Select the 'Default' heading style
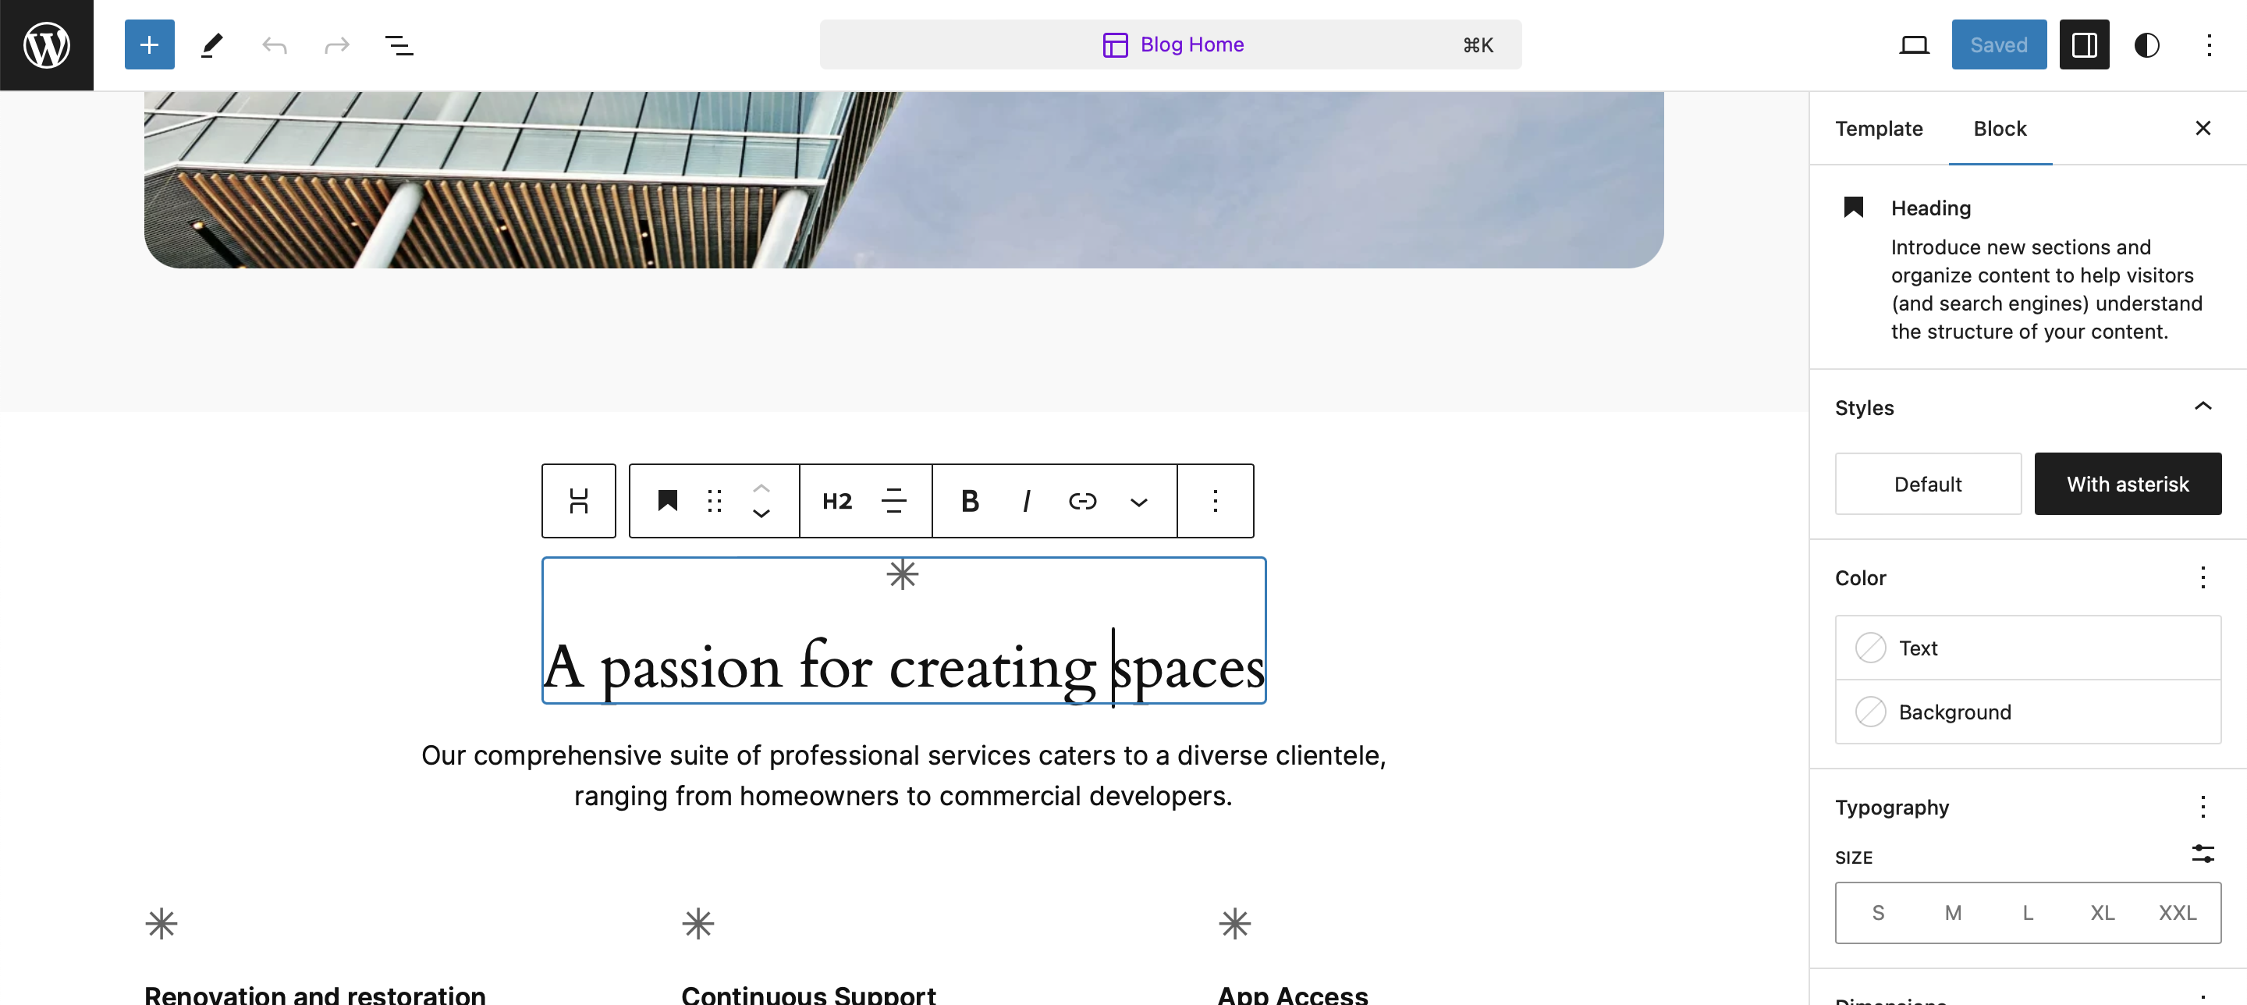 tap(1927, 483)
